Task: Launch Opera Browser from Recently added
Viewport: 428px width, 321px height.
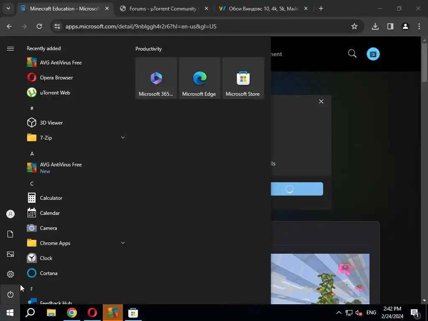Action: (x=76, y=77)
